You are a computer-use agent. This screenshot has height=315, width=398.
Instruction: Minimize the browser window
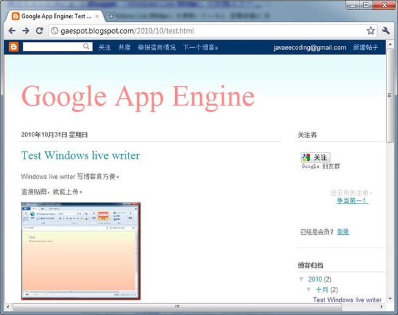(353, 5)
